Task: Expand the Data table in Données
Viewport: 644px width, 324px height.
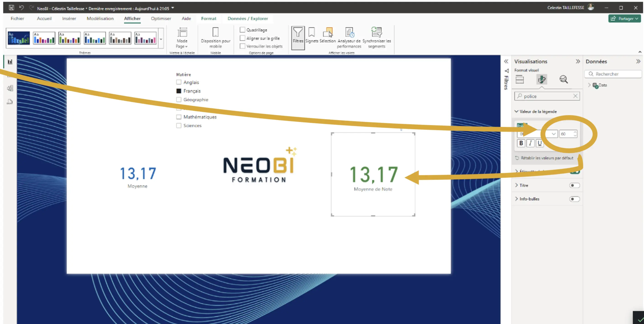Action: point(589,85)
